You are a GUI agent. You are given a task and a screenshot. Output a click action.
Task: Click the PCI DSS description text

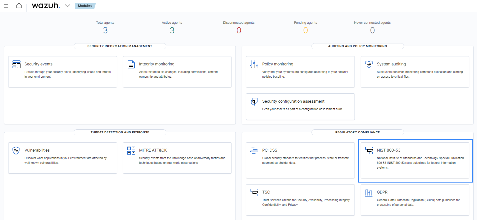click(x=305, y=160)
